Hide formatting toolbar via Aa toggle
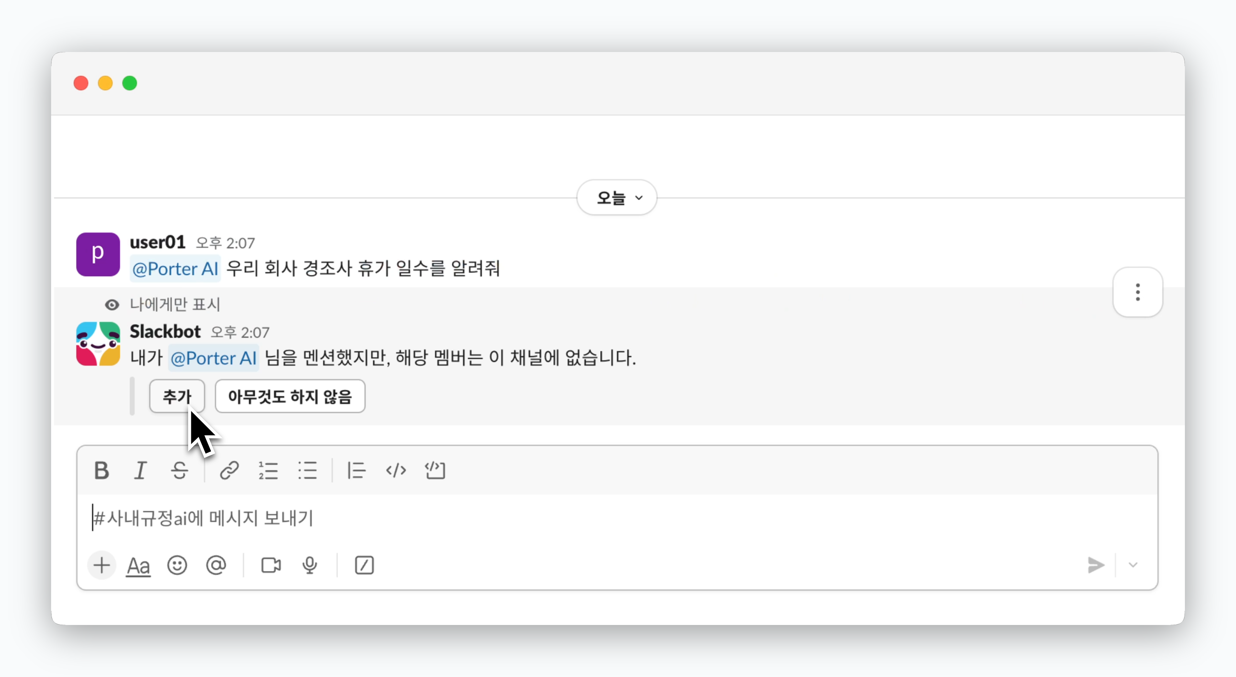The image size is (1236, 677). [x=138, y=565]
